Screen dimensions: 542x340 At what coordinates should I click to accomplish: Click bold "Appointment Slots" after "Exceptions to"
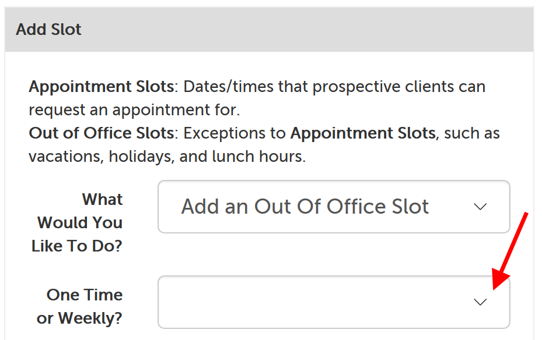[x=363, y=133]
